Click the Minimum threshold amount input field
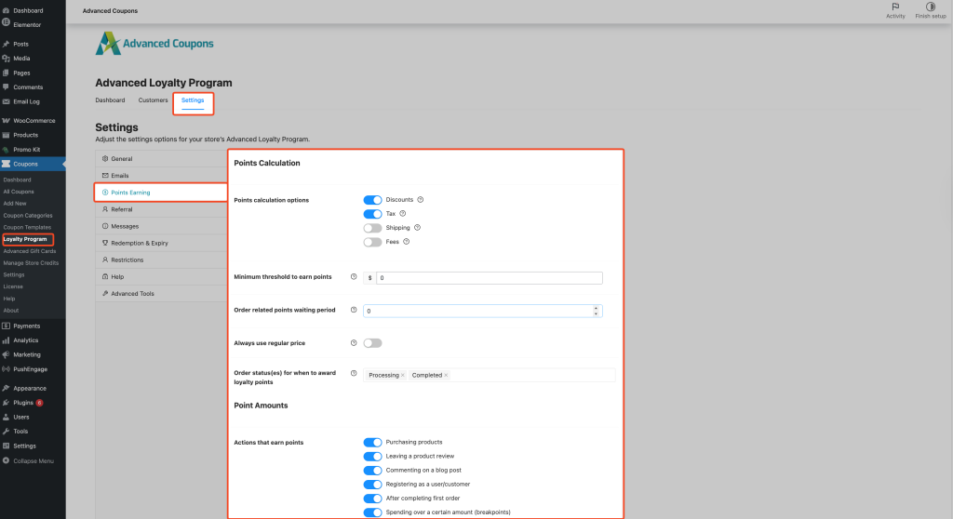The height and width of the screenshot is (519, 953). tap(490, 278)
